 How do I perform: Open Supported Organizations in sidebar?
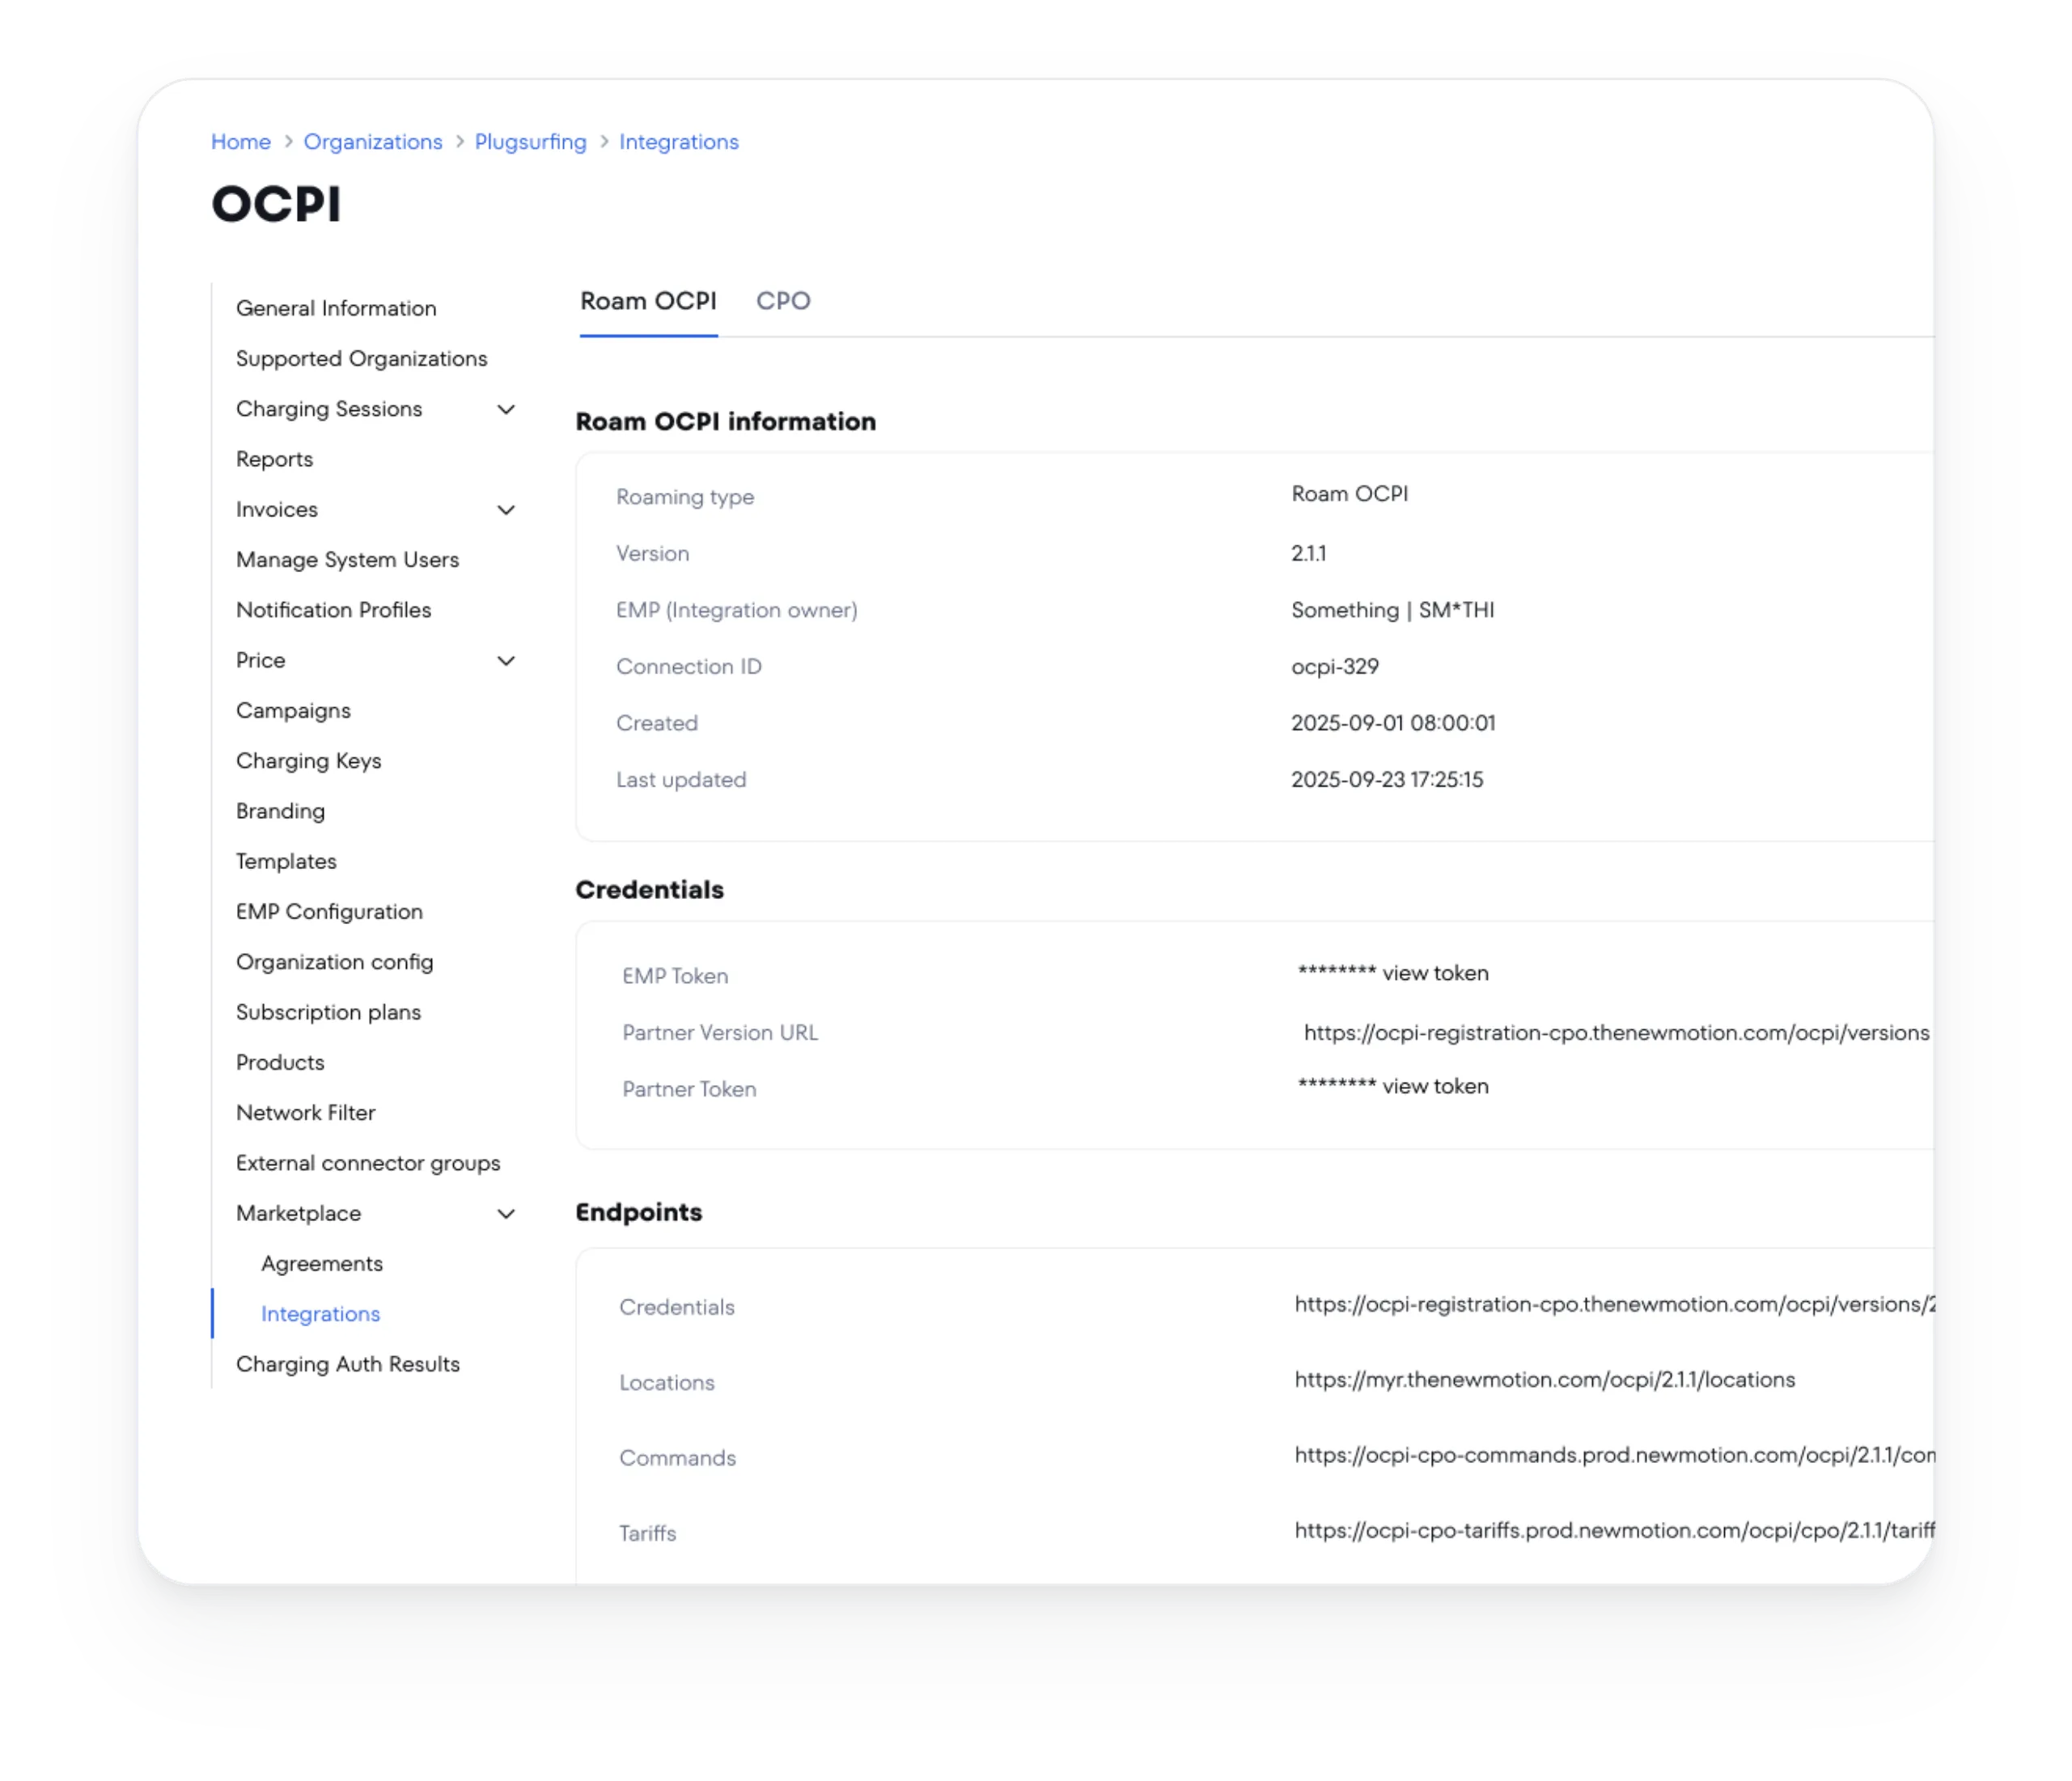point(362,358)
